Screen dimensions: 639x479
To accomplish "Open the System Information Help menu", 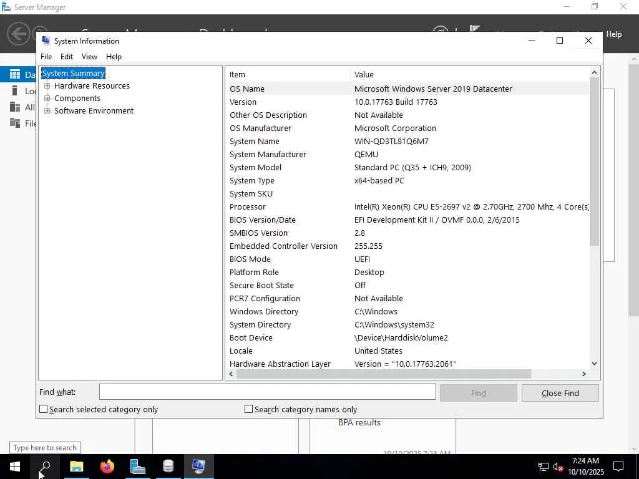I will click(x=114, y=57).
